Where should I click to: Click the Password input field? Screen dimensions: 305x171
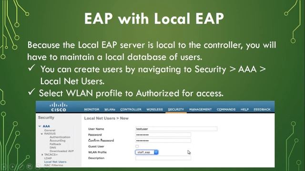(163, 135)
